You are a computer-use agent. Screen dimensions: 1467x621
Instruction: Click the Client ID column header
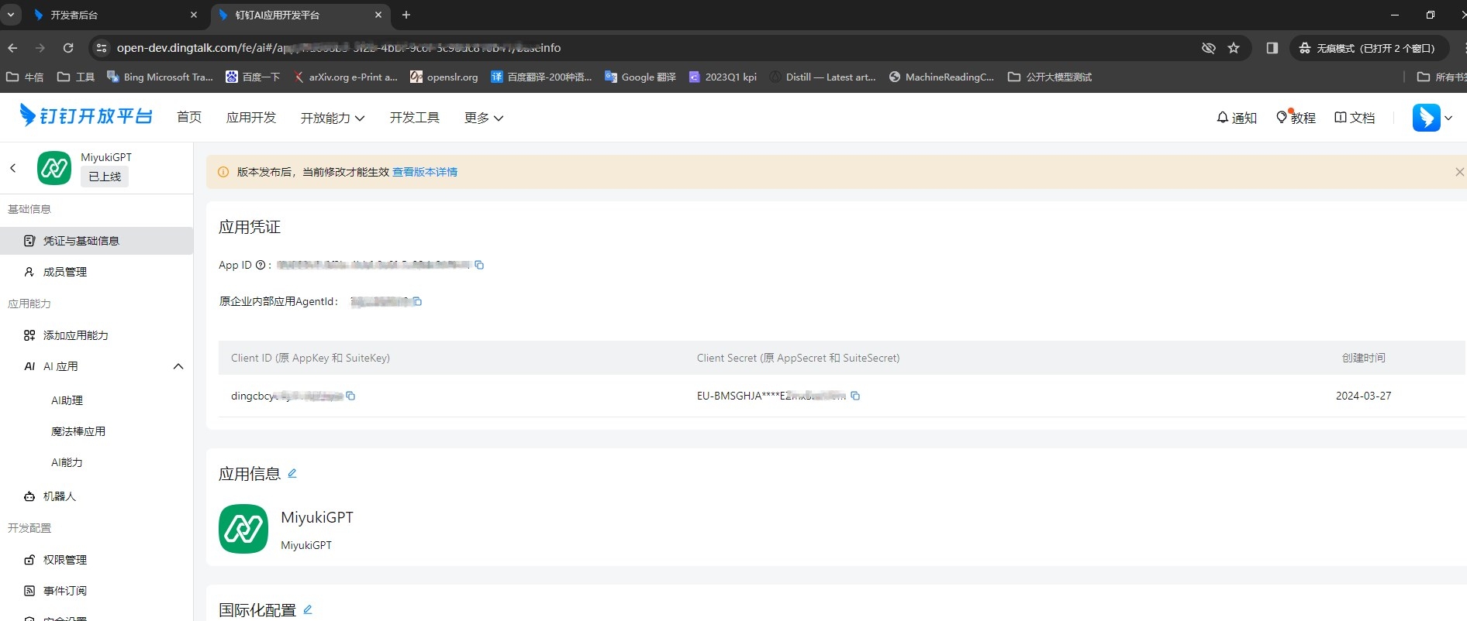[x=310, y=358]
